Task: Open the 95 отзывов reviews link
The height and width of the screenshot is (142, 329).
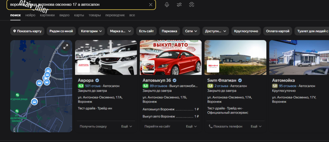Action: (x=288, y=86)
